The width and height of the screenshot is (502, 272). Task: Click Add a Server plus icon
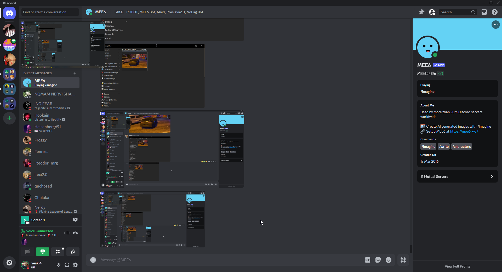(9, 118)
